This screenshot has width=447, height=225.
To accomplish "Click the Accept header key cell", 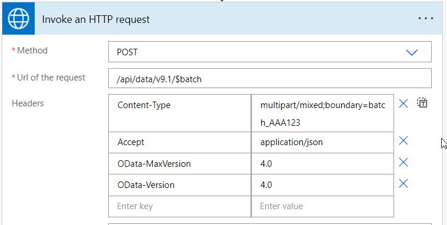I will (179, 142).
